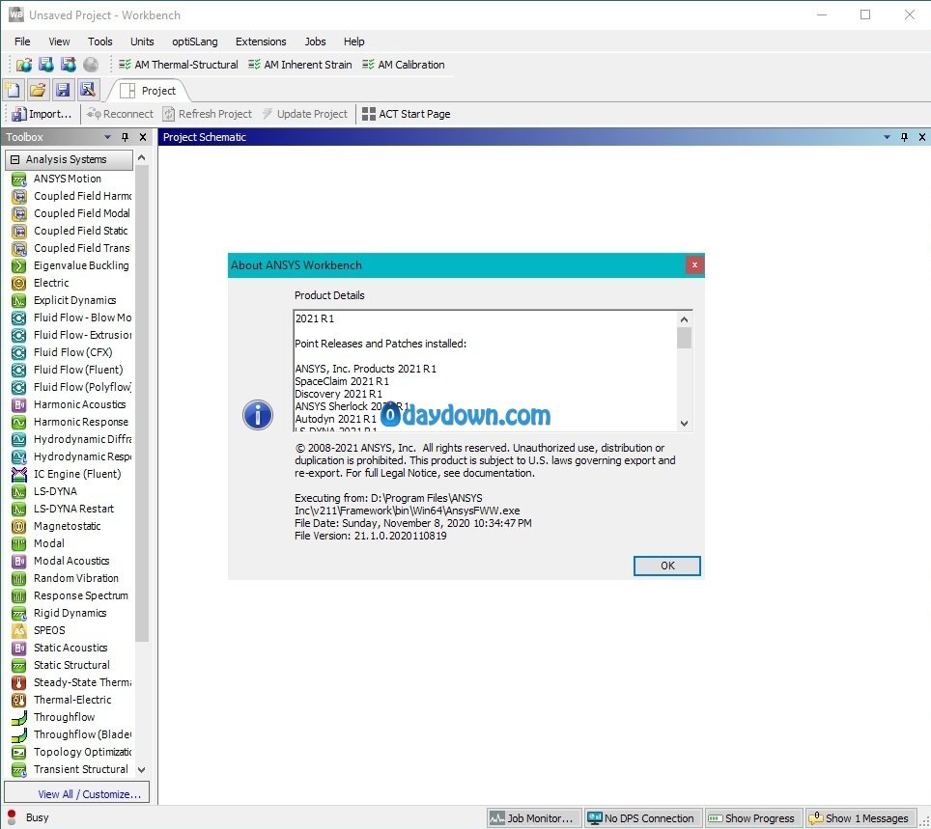Open the View menu
The image size is (931, 829).
point(59,41)
